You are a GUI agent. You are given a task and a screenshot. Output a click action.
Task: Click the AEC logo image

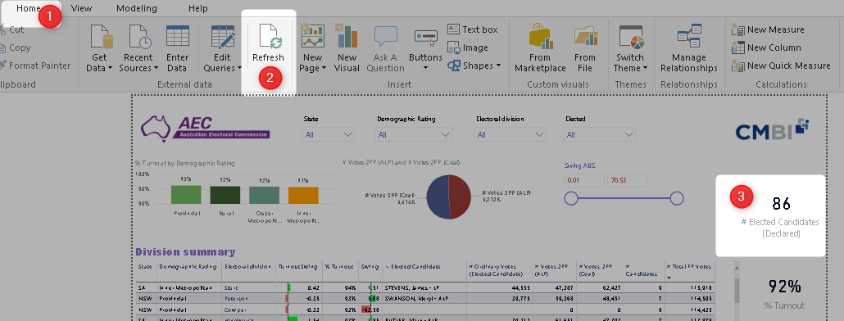[205, 128]
